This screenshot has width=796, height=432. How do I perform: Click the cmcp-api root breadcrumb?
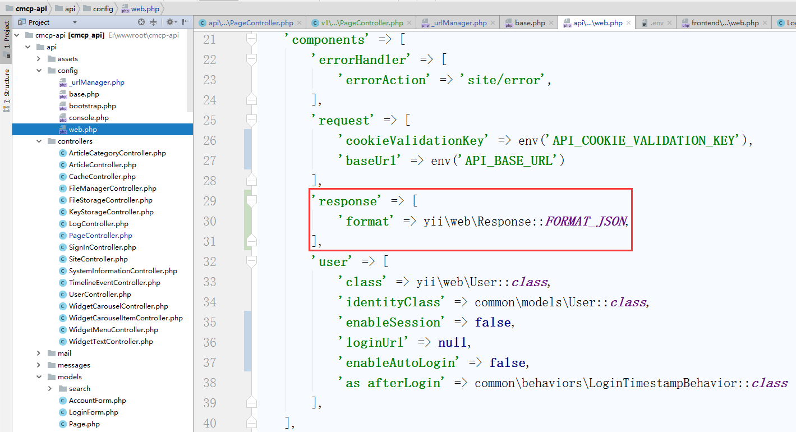point(26,8)
